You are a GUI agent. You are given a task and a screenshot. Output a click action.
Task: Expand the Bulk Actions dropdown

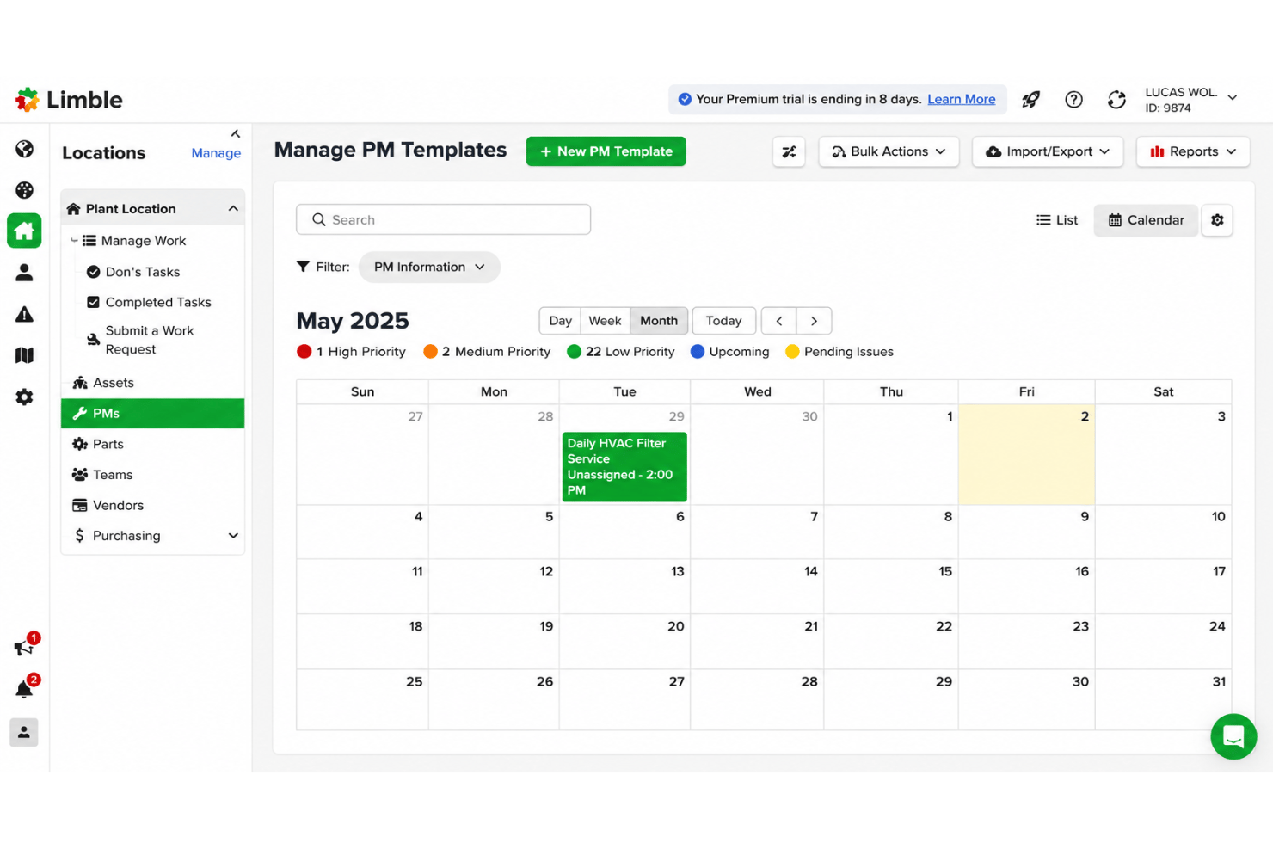pyautogui.click(x=889, y=151)
